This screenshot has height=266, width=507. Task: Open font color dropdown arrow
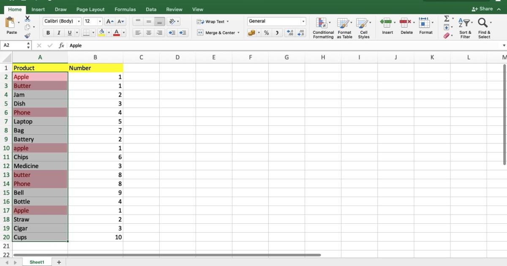124,33
